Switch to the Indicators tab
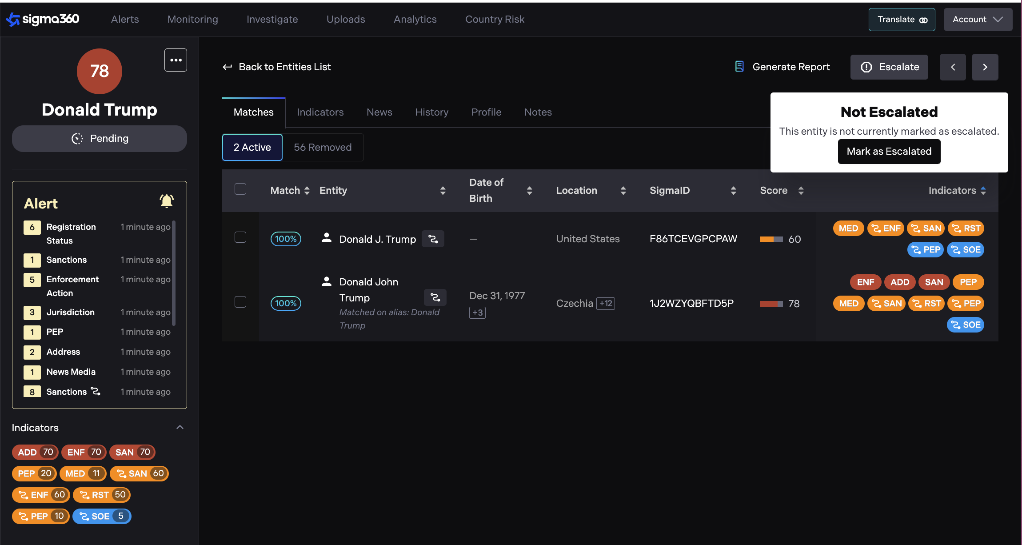 coord(320,112)
